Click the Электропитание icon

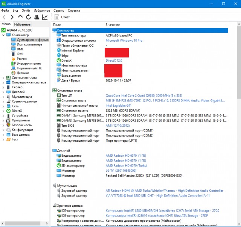point(14,64)
